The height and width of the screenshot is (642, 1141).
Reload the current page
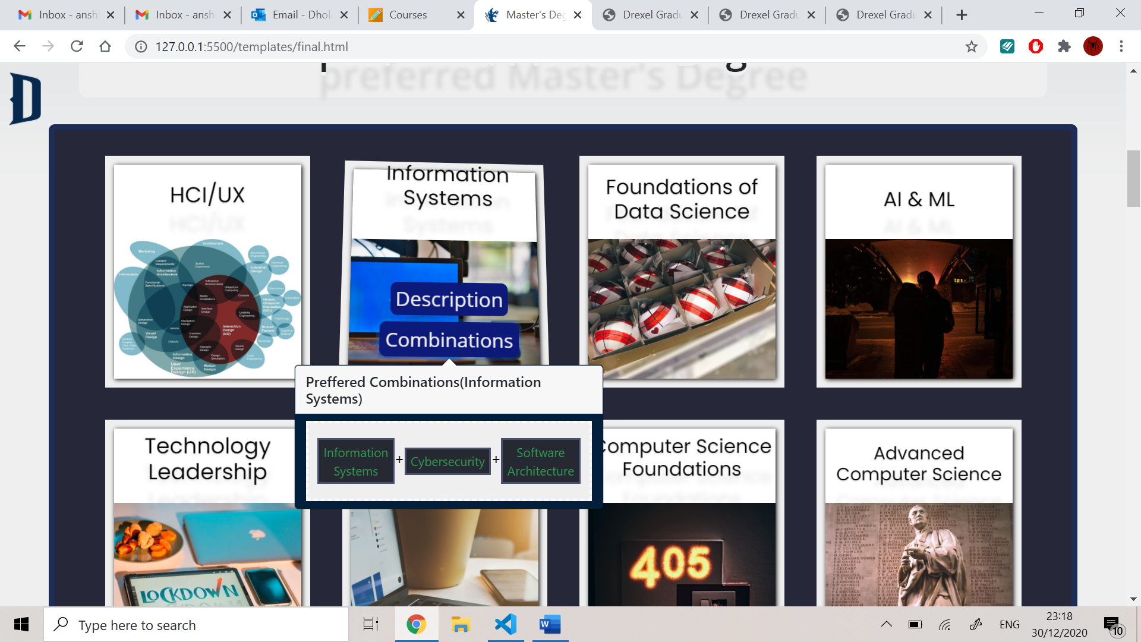pos(77,46)
